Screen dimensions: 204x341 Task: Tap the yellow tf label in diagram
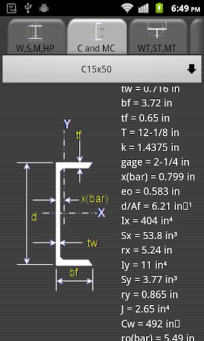click(78, 135)
